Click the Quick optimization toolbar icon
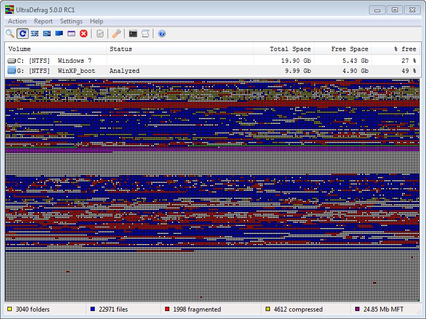Image resolution: width=426 pixels, height=319 pixels. point(47,33)
